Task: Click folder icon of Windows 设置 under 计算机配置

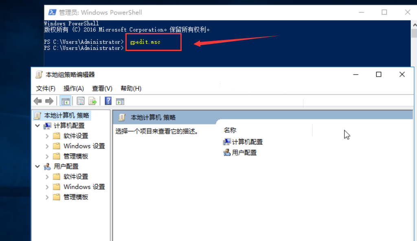Action: tap(56, 146)
